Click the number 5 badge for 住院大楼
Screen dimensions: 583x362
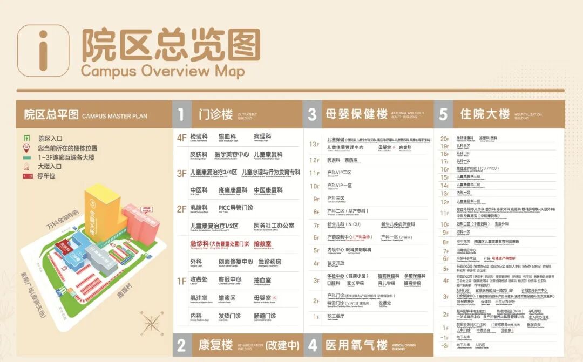point(443,114)
